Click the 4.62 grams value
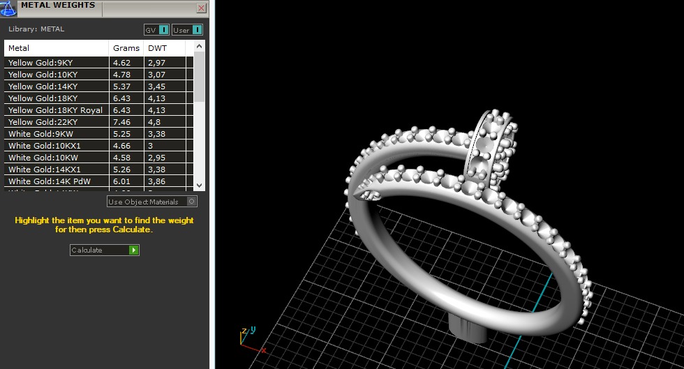Viewport: 684px width, 369px height. tap(121, 63)
